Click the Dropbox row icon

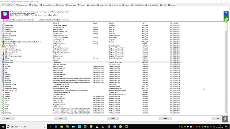3,93
